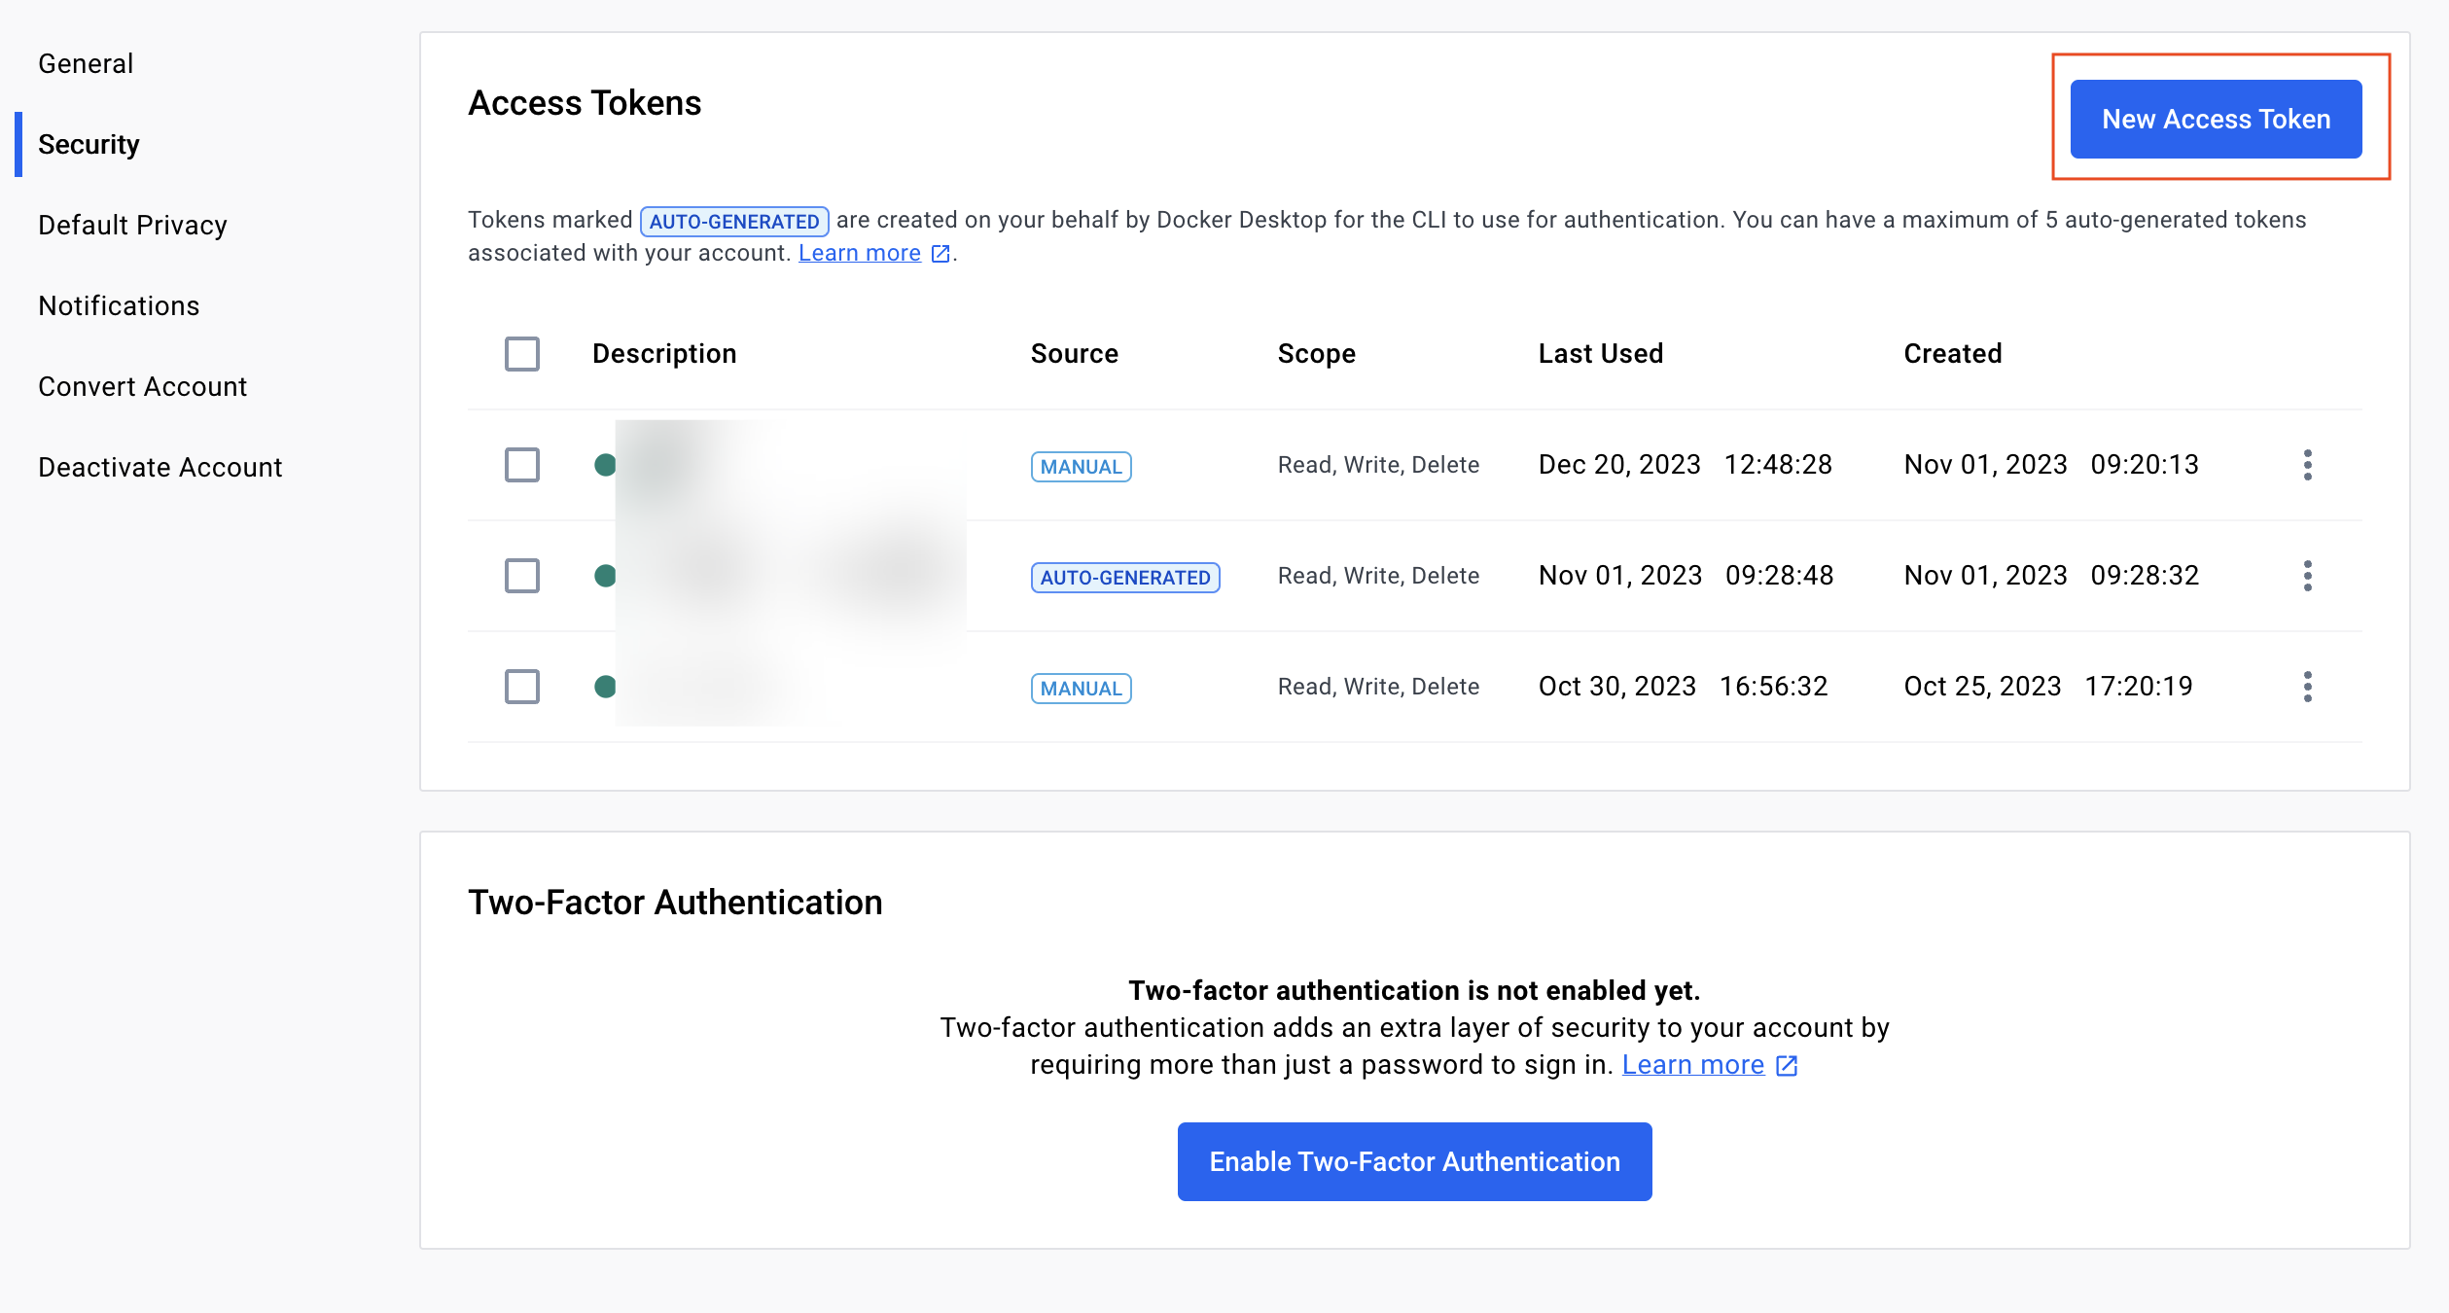Screen dimensions: 2449x1313
Task: Open Learn more link about auto-generated tokens
Action: 859,254
